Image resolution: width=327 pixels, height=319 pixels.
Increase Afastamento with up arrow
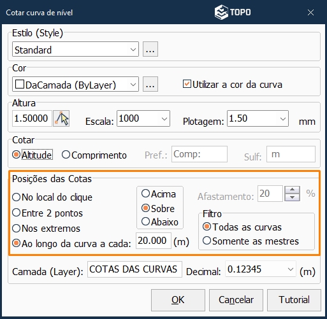[293, 190]
